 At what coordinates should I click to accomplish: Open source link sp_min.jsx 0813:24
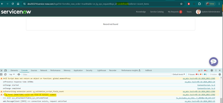click(200, 82)
